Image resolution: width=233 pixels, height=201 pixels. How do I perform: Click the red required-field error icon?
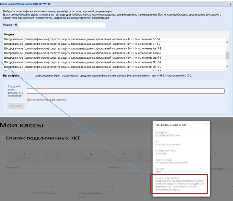pyautogui.click(x=29, y=100)
